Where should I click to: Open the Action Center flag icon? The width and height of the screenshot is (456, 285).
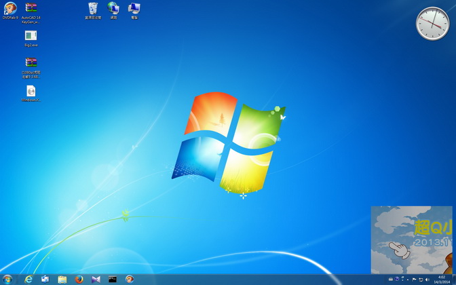414,279
